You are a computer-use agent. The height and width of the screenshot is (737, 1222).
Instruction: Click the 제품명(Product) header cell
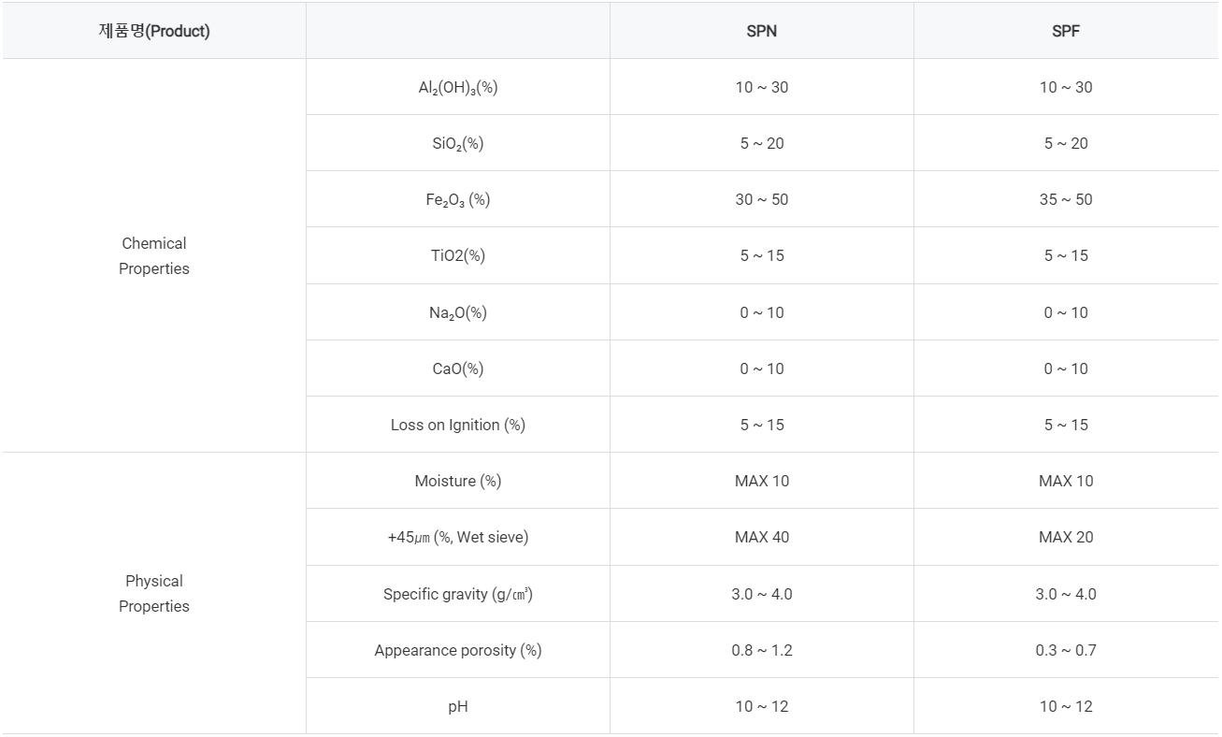click(154, 31)
